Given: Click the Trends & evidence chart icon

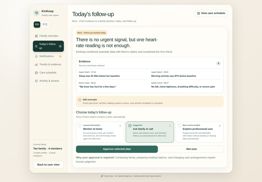Looking at the screenshot, I should 36,64.
